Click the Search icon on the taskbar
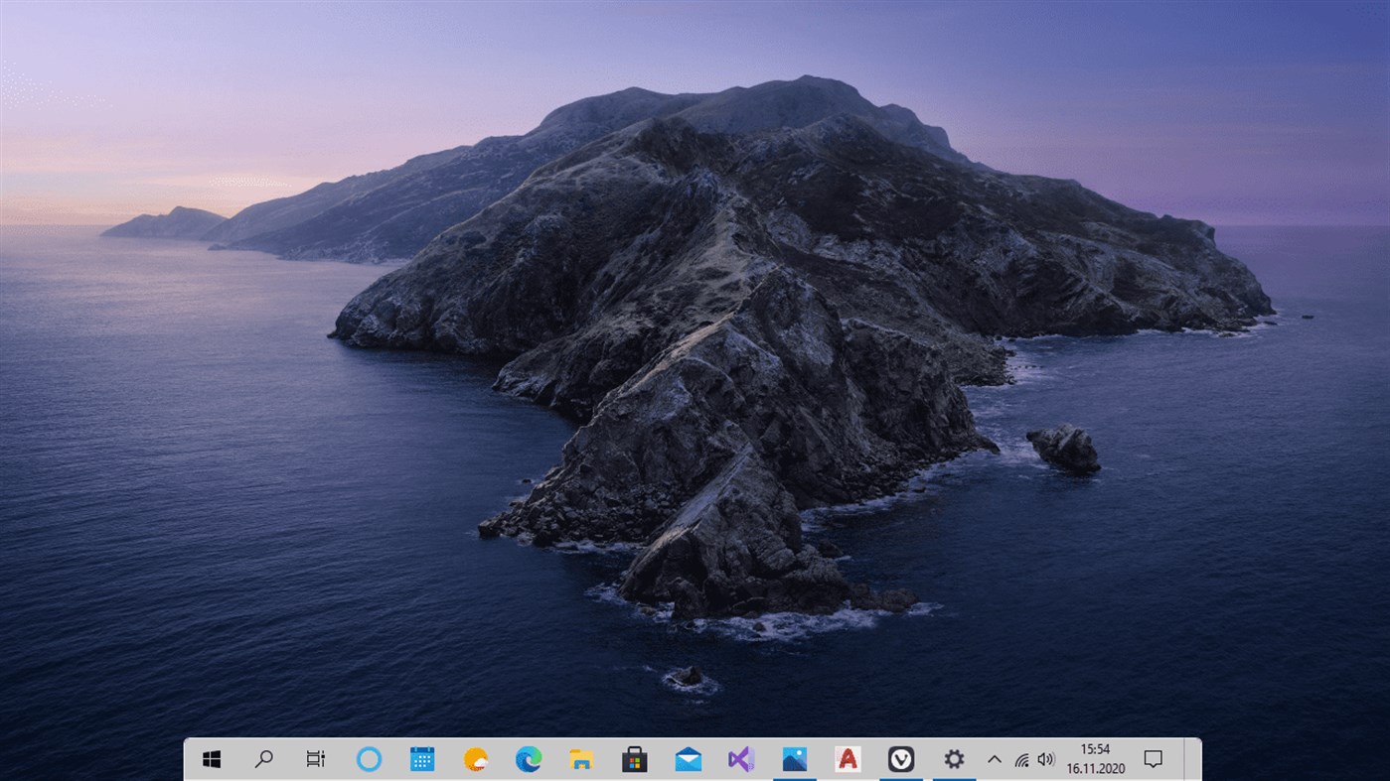 262,758
